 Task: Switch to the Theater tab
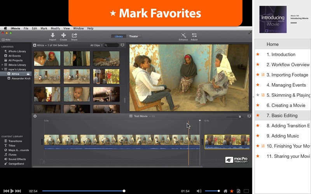pos(133,36)
